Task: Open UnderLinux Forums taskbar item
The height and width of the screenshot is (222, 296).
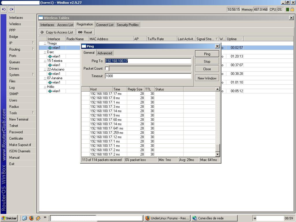Action: pyautogui.click(x=167, y=218)
